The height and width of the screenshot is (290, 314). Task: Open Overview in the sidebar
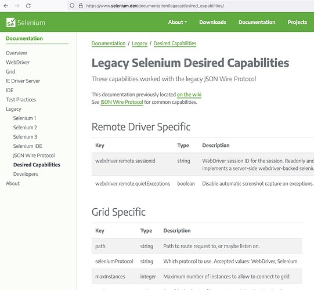click(x=16, y=53)
